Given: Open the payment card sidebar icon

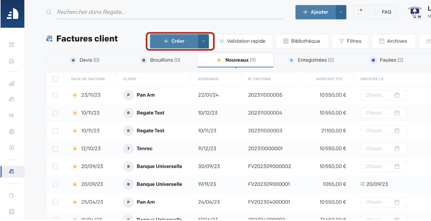Looking at the screenshot, I should [x=12, y=116].
